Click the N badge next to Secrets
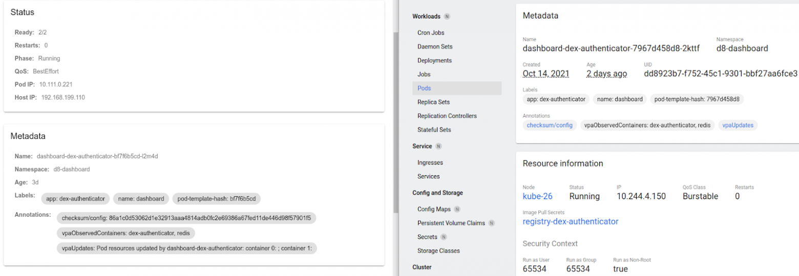The image size is (799, 276). pos(444,237)
